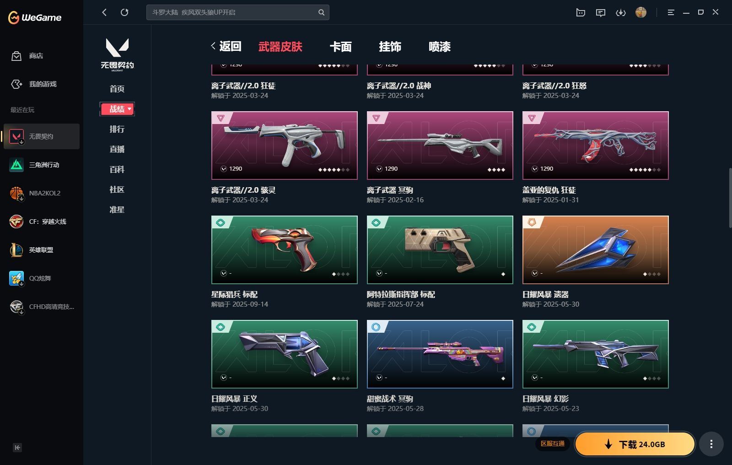Expand the 战绩 dropdown menu

(x=117, y=109)
